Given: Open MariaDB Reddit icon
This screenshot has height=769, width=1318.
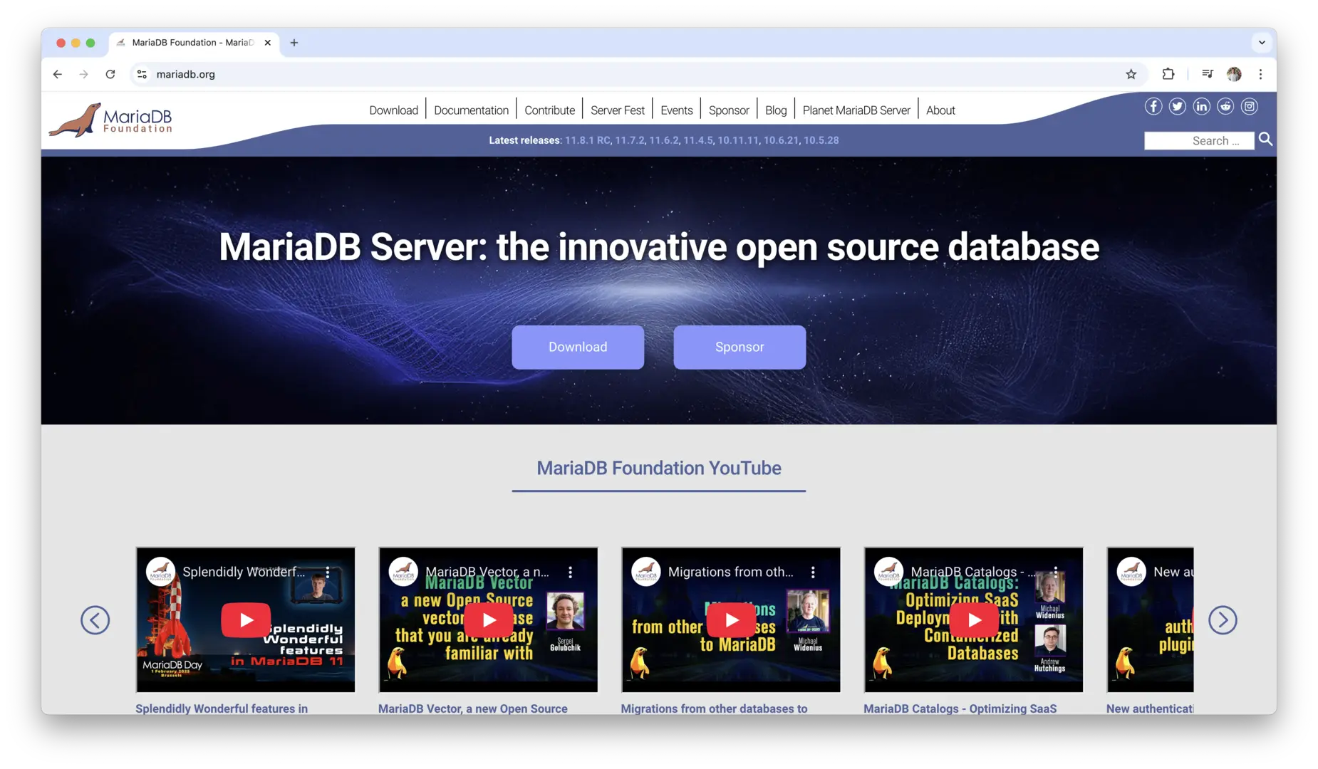Looking at the screenshot, I should 1225,107.
